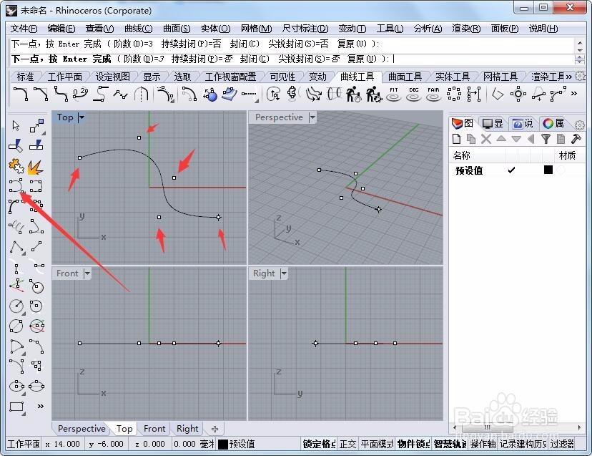592x456 pixels.
Task: Click the 持续封闭(P)=否 command option
Action: click(x=202, y=59)
